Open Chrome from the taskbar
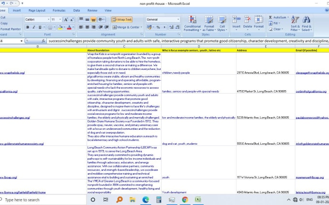The image size is (329, 205). point(185,200)
